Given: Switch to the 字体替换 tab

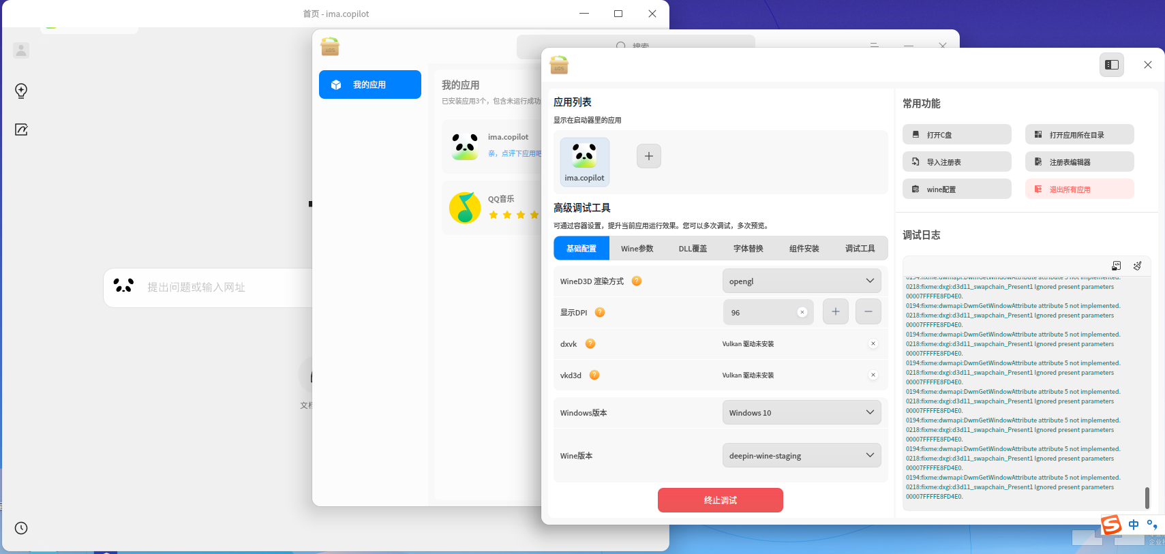Looking at the screenshot, I should (x=748, y=249).
